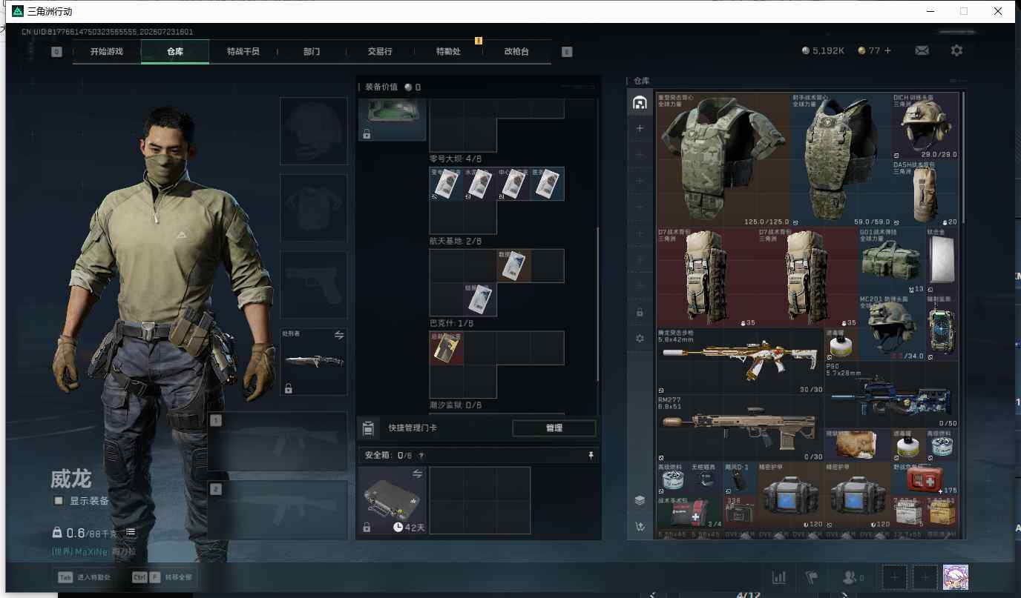The height and width of the screenshot is (598, 1021).
Task: Click the empty helmet equipment slot
Action: (x=314, y=131)
